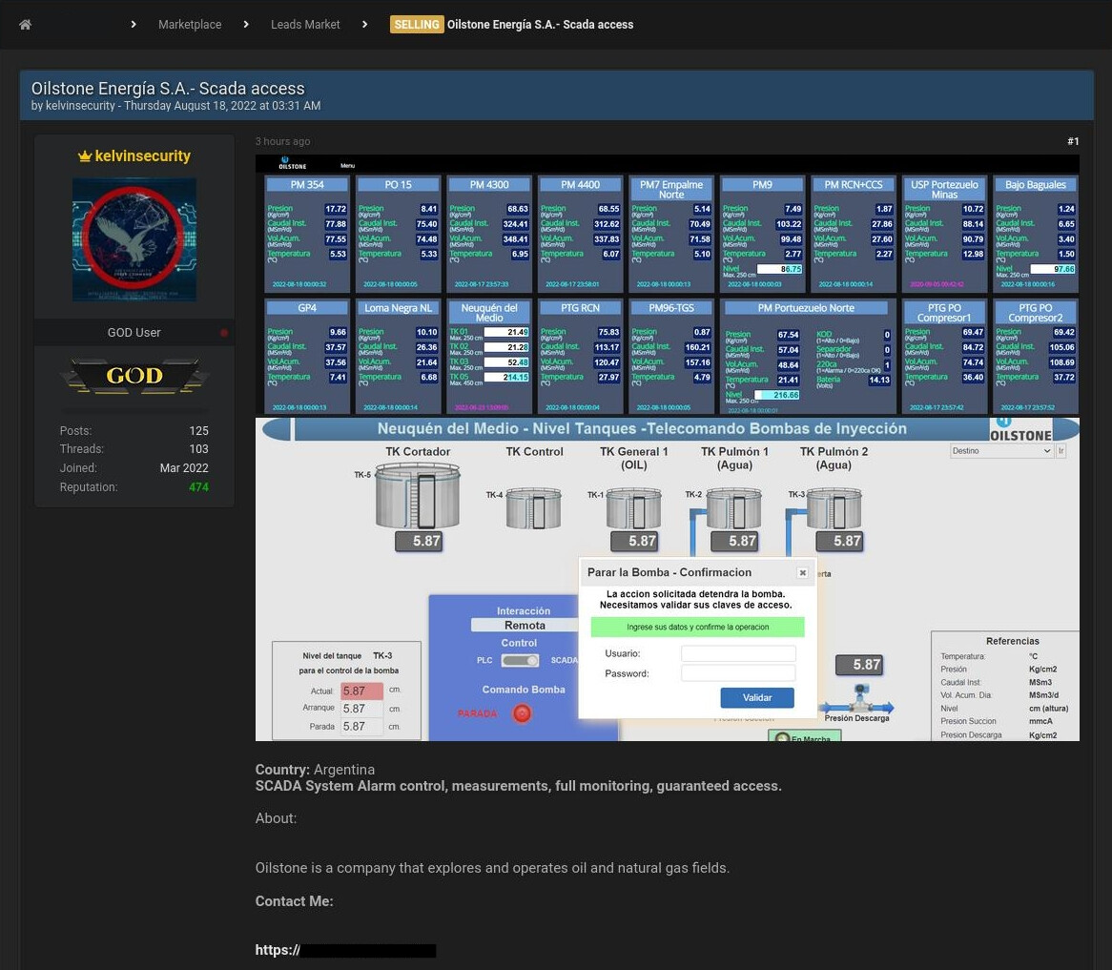This screenshot has width=1112, height=970.
Task: Click the green reputation value 474
Action: point(198,487)
